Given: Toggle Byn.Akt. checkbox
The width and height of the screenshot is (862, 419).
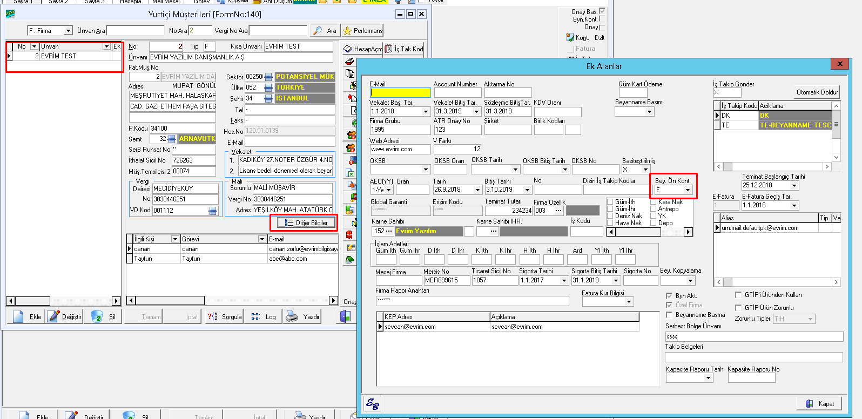Looking at the screenshot, I should coord(669,296).
